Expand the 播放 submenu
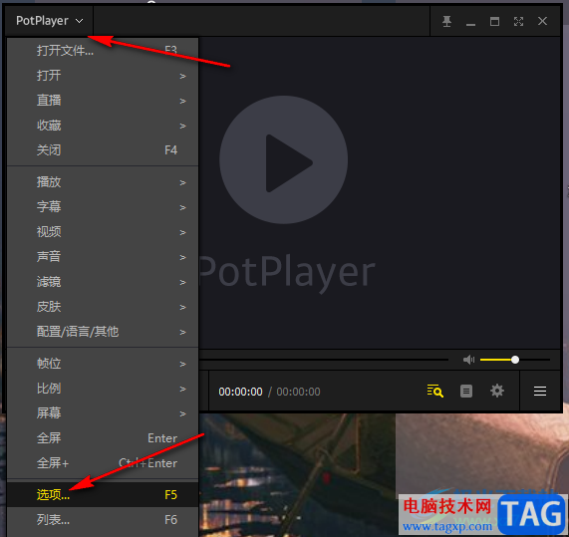This screenshot has width=569, height=537. point(103,181)
